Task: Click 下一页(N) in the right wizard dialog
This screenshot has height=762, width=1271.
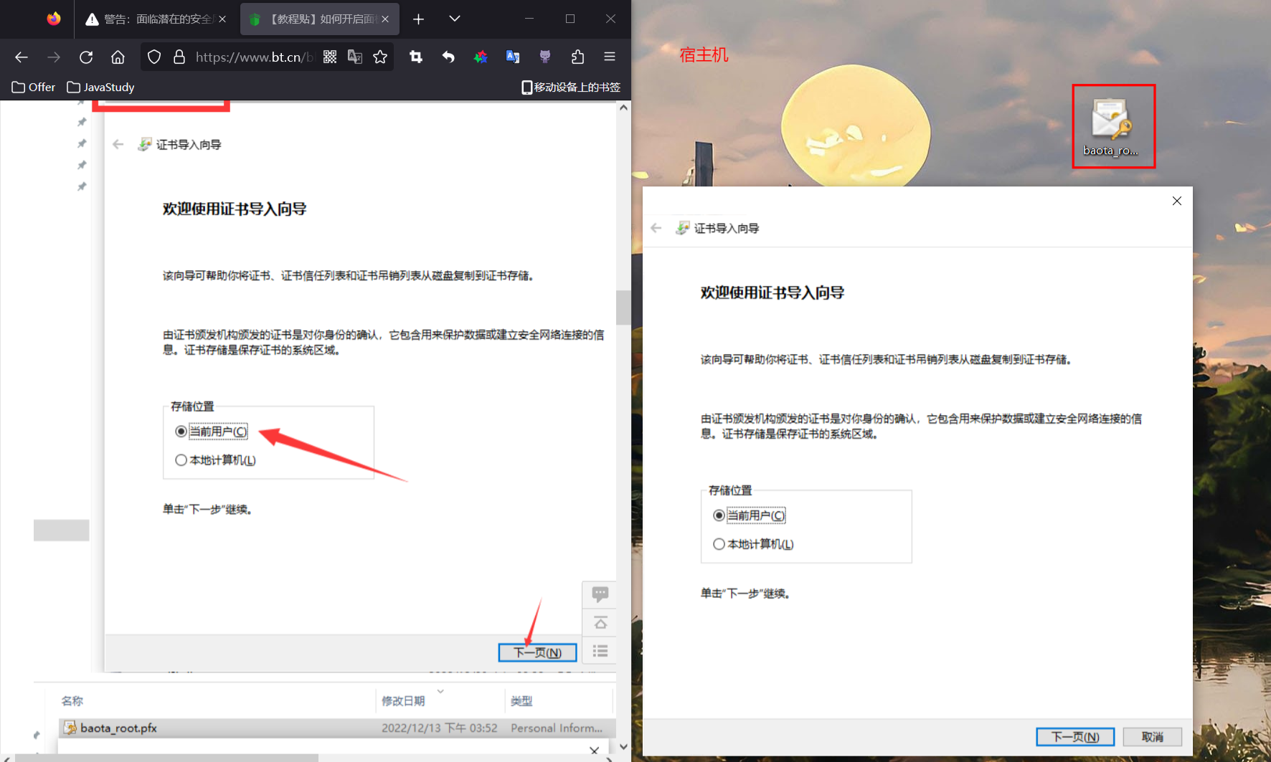Action: click(x=1074, y=737)
